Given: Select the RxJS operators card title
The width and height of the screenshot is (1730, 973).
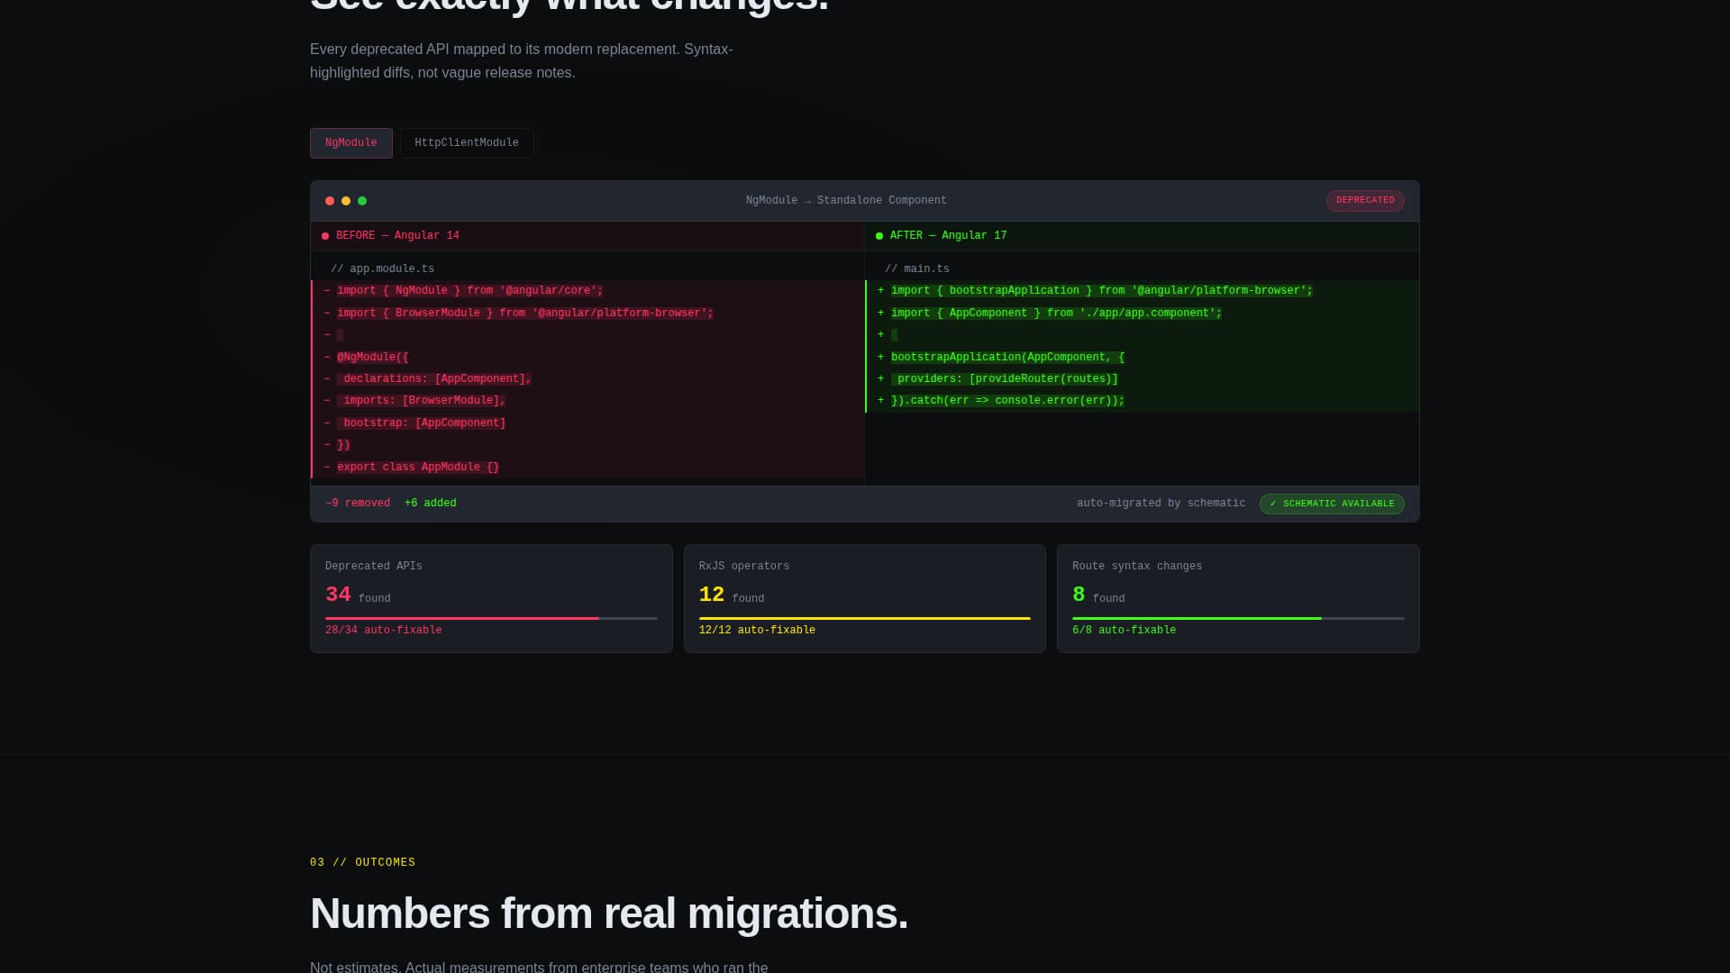Looking at the screenshot, I should pos(744,566).
